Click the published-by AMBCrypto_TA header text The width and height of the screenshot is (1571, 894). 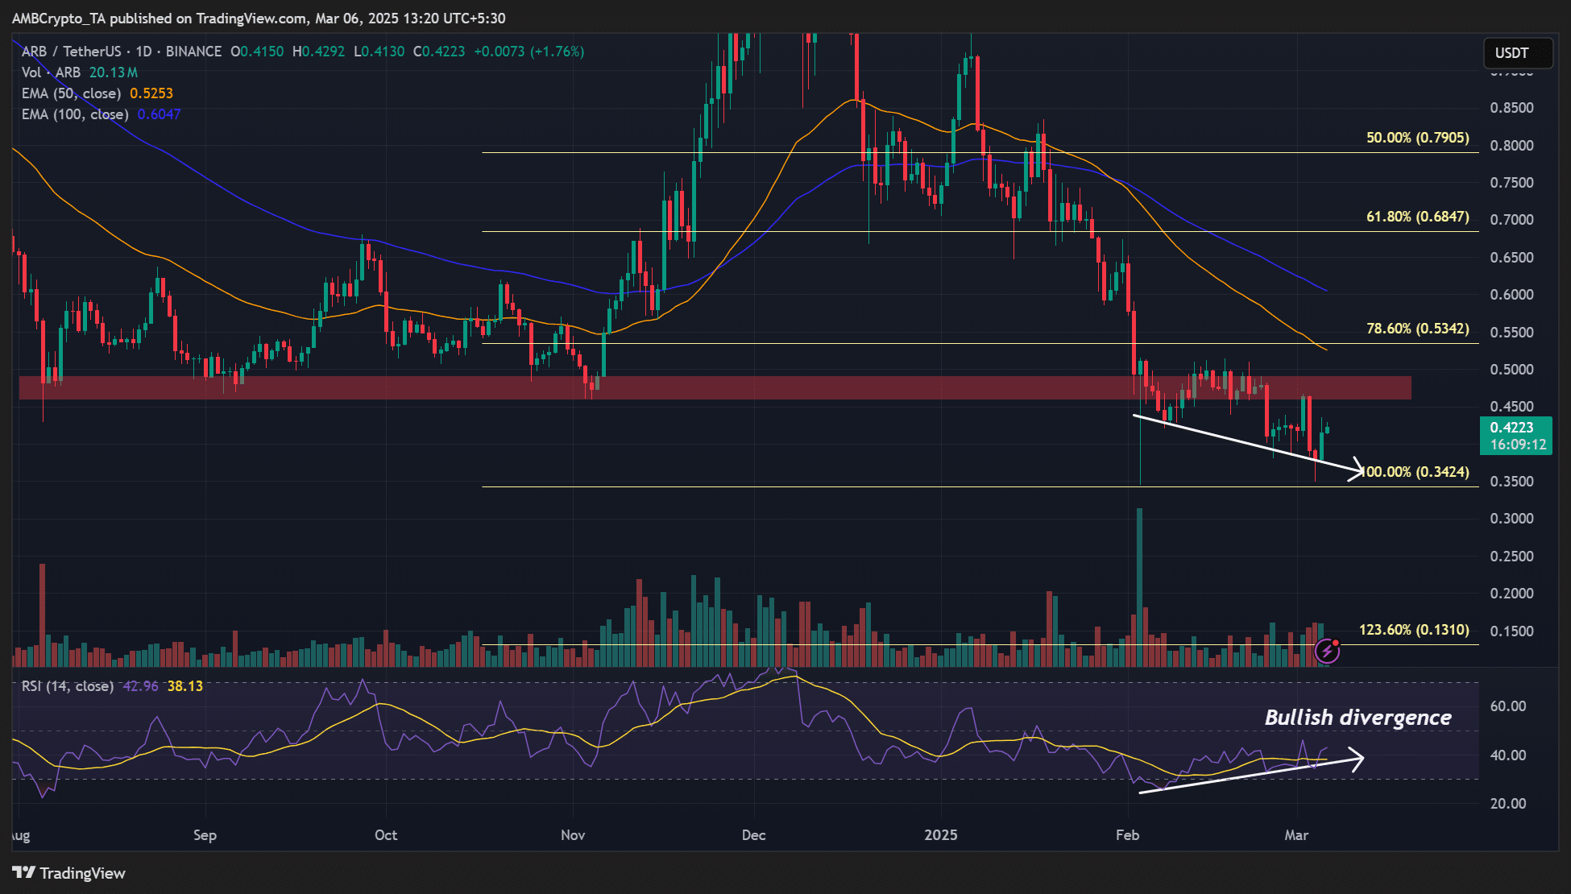click(x=259, y=18)
